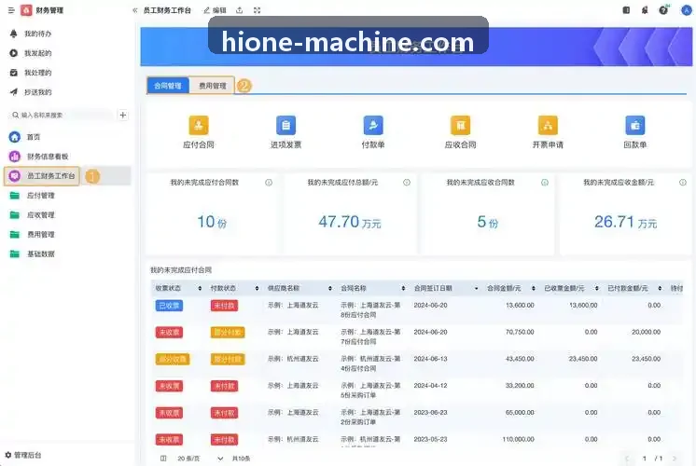The image size is (696, 466).
Task: Go to next page arrow
Action: click(675, 458)
